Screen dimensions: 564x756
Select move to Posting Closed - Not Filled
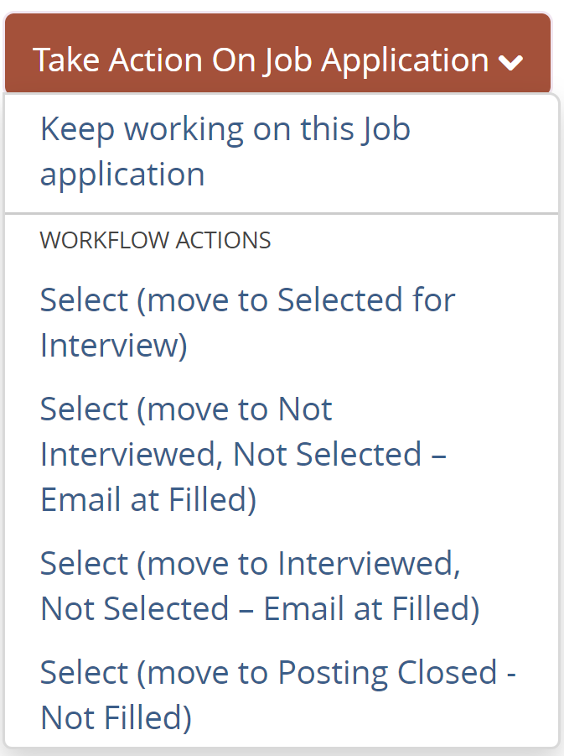(277, 695)
